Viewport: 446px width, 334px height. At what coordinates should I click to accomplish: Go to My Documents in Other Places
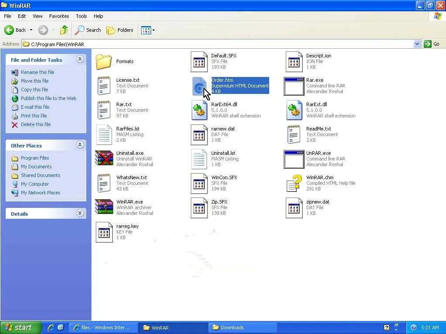(x=36, y=167)
